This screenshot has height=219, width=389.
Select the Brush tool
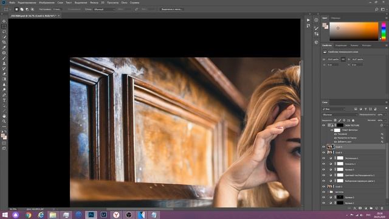(4, 58)
